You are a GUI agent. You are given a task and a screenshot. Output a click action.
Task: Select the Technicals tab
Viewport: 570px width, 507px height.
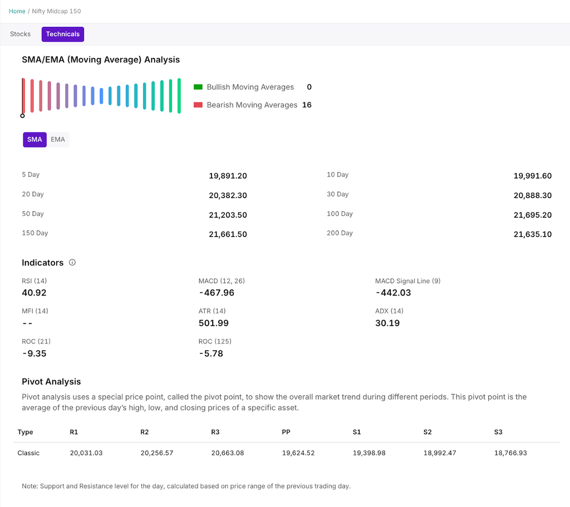pyautogui.click(x=63, y=34)
